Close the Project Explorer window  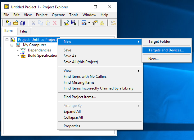tap(110, 7)
